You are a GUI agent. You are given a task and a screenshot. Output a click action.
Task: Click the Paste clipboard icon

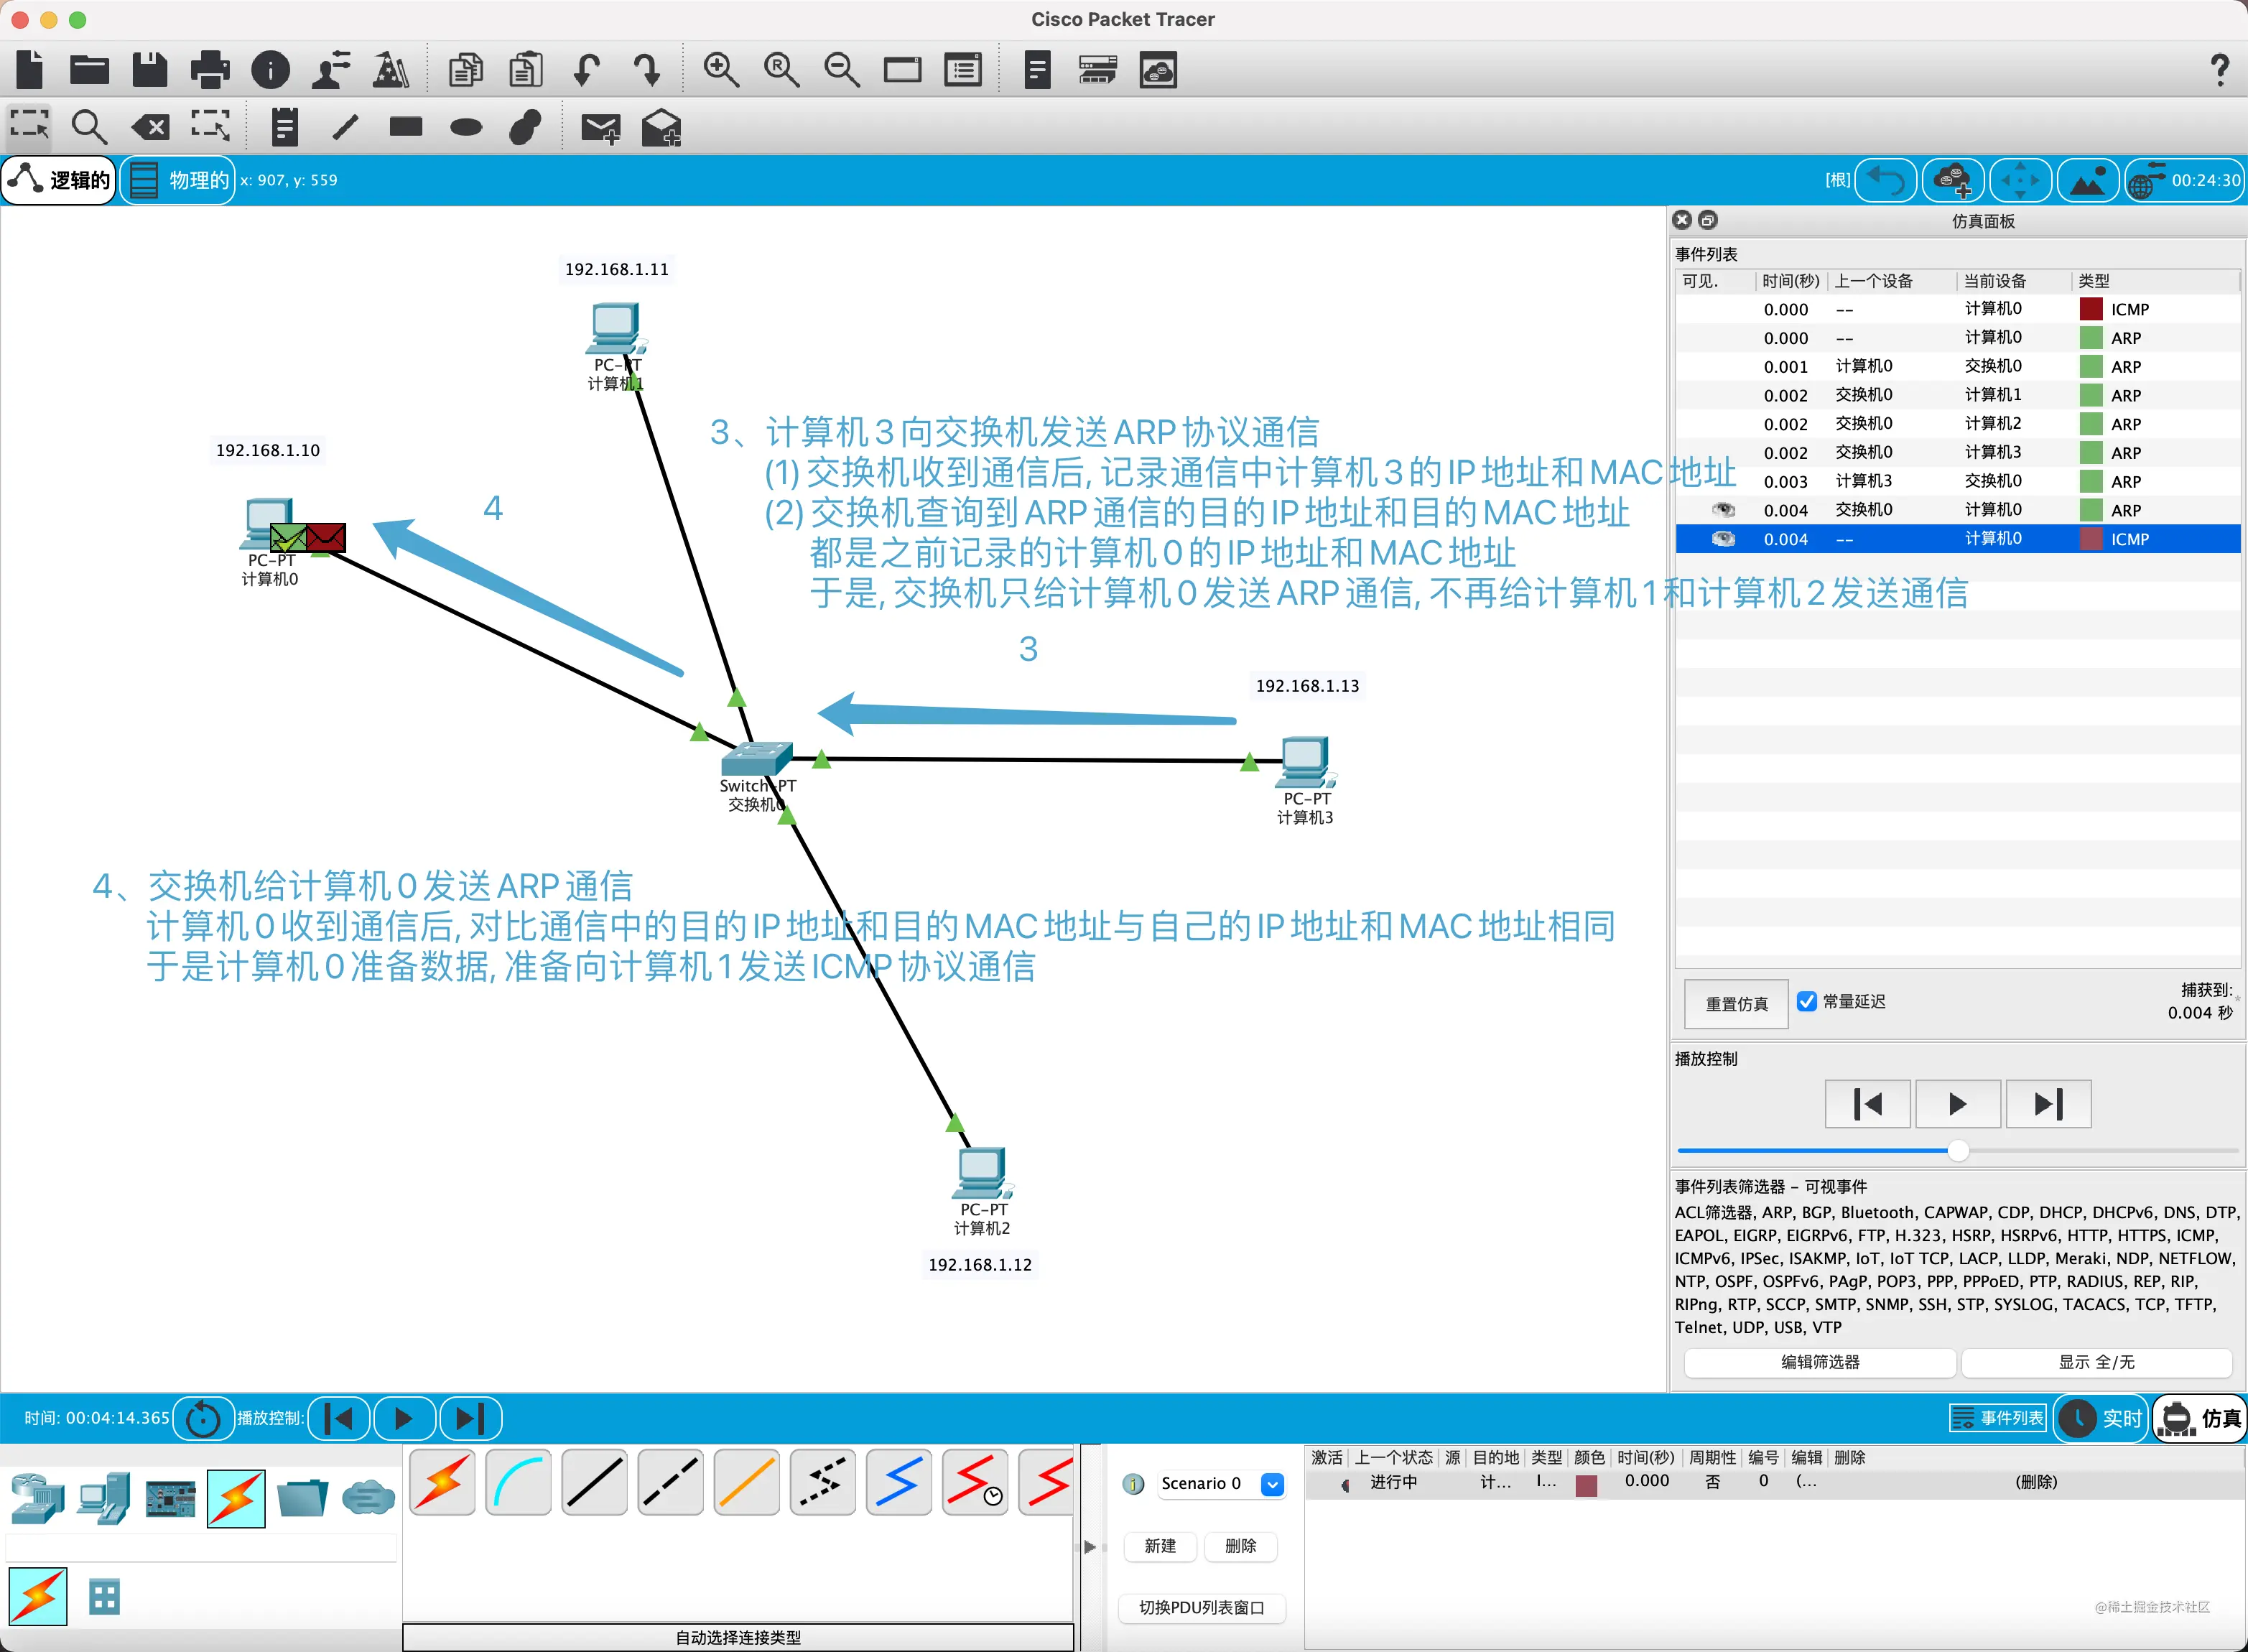pos(526,70)
